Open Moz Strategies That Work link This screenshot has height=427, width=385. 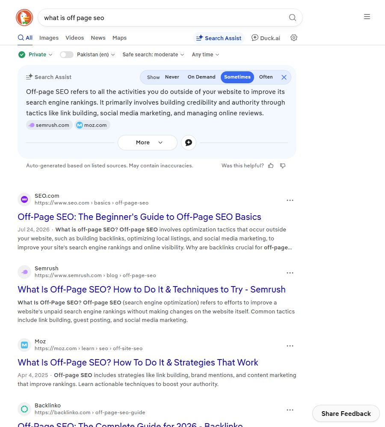[138, 363]
